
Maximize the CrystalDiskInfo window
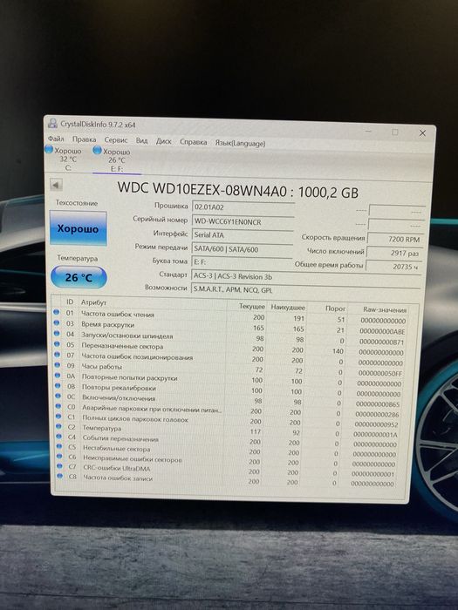395,132
